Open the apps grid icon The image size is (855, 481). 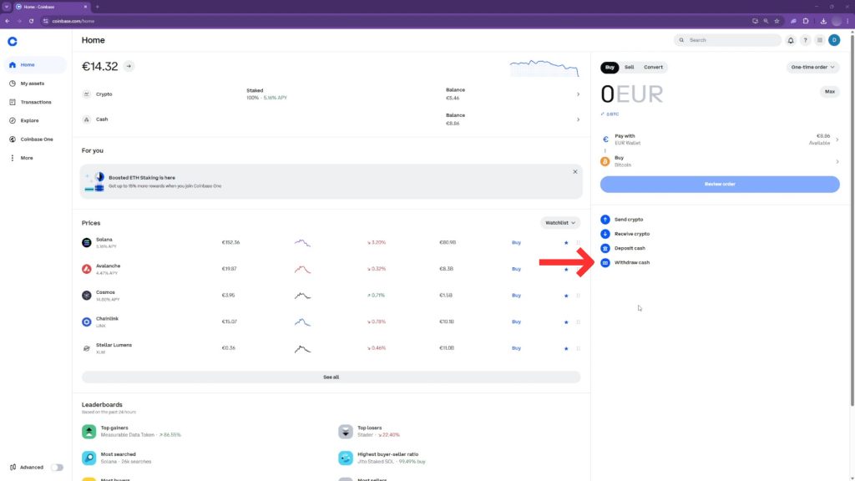[820, 40]
